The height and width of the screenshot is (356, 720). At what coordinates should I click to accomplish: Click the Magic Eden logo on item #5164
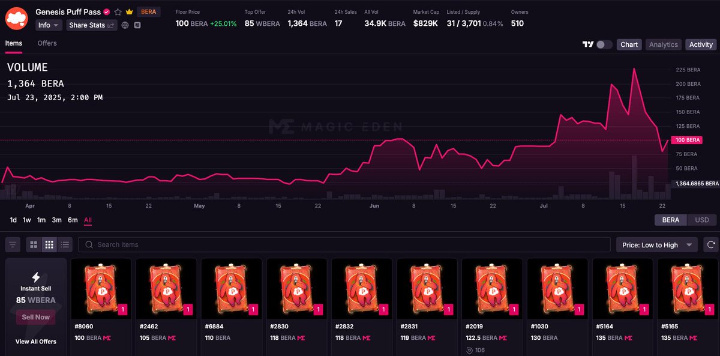628,338
